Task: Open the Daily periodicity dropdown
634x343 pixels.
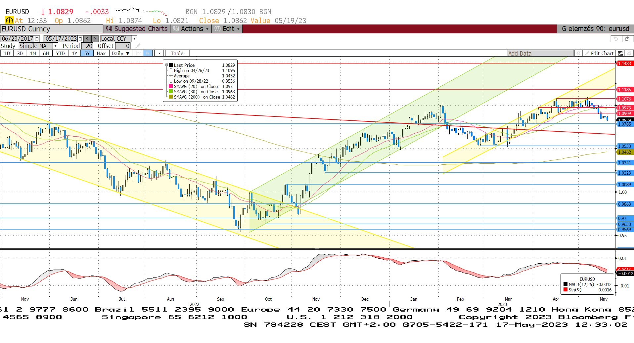Action: 120,53
